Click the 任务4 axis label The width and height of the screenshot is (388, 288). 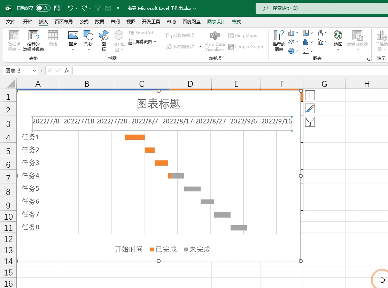(x=30, y=176)
